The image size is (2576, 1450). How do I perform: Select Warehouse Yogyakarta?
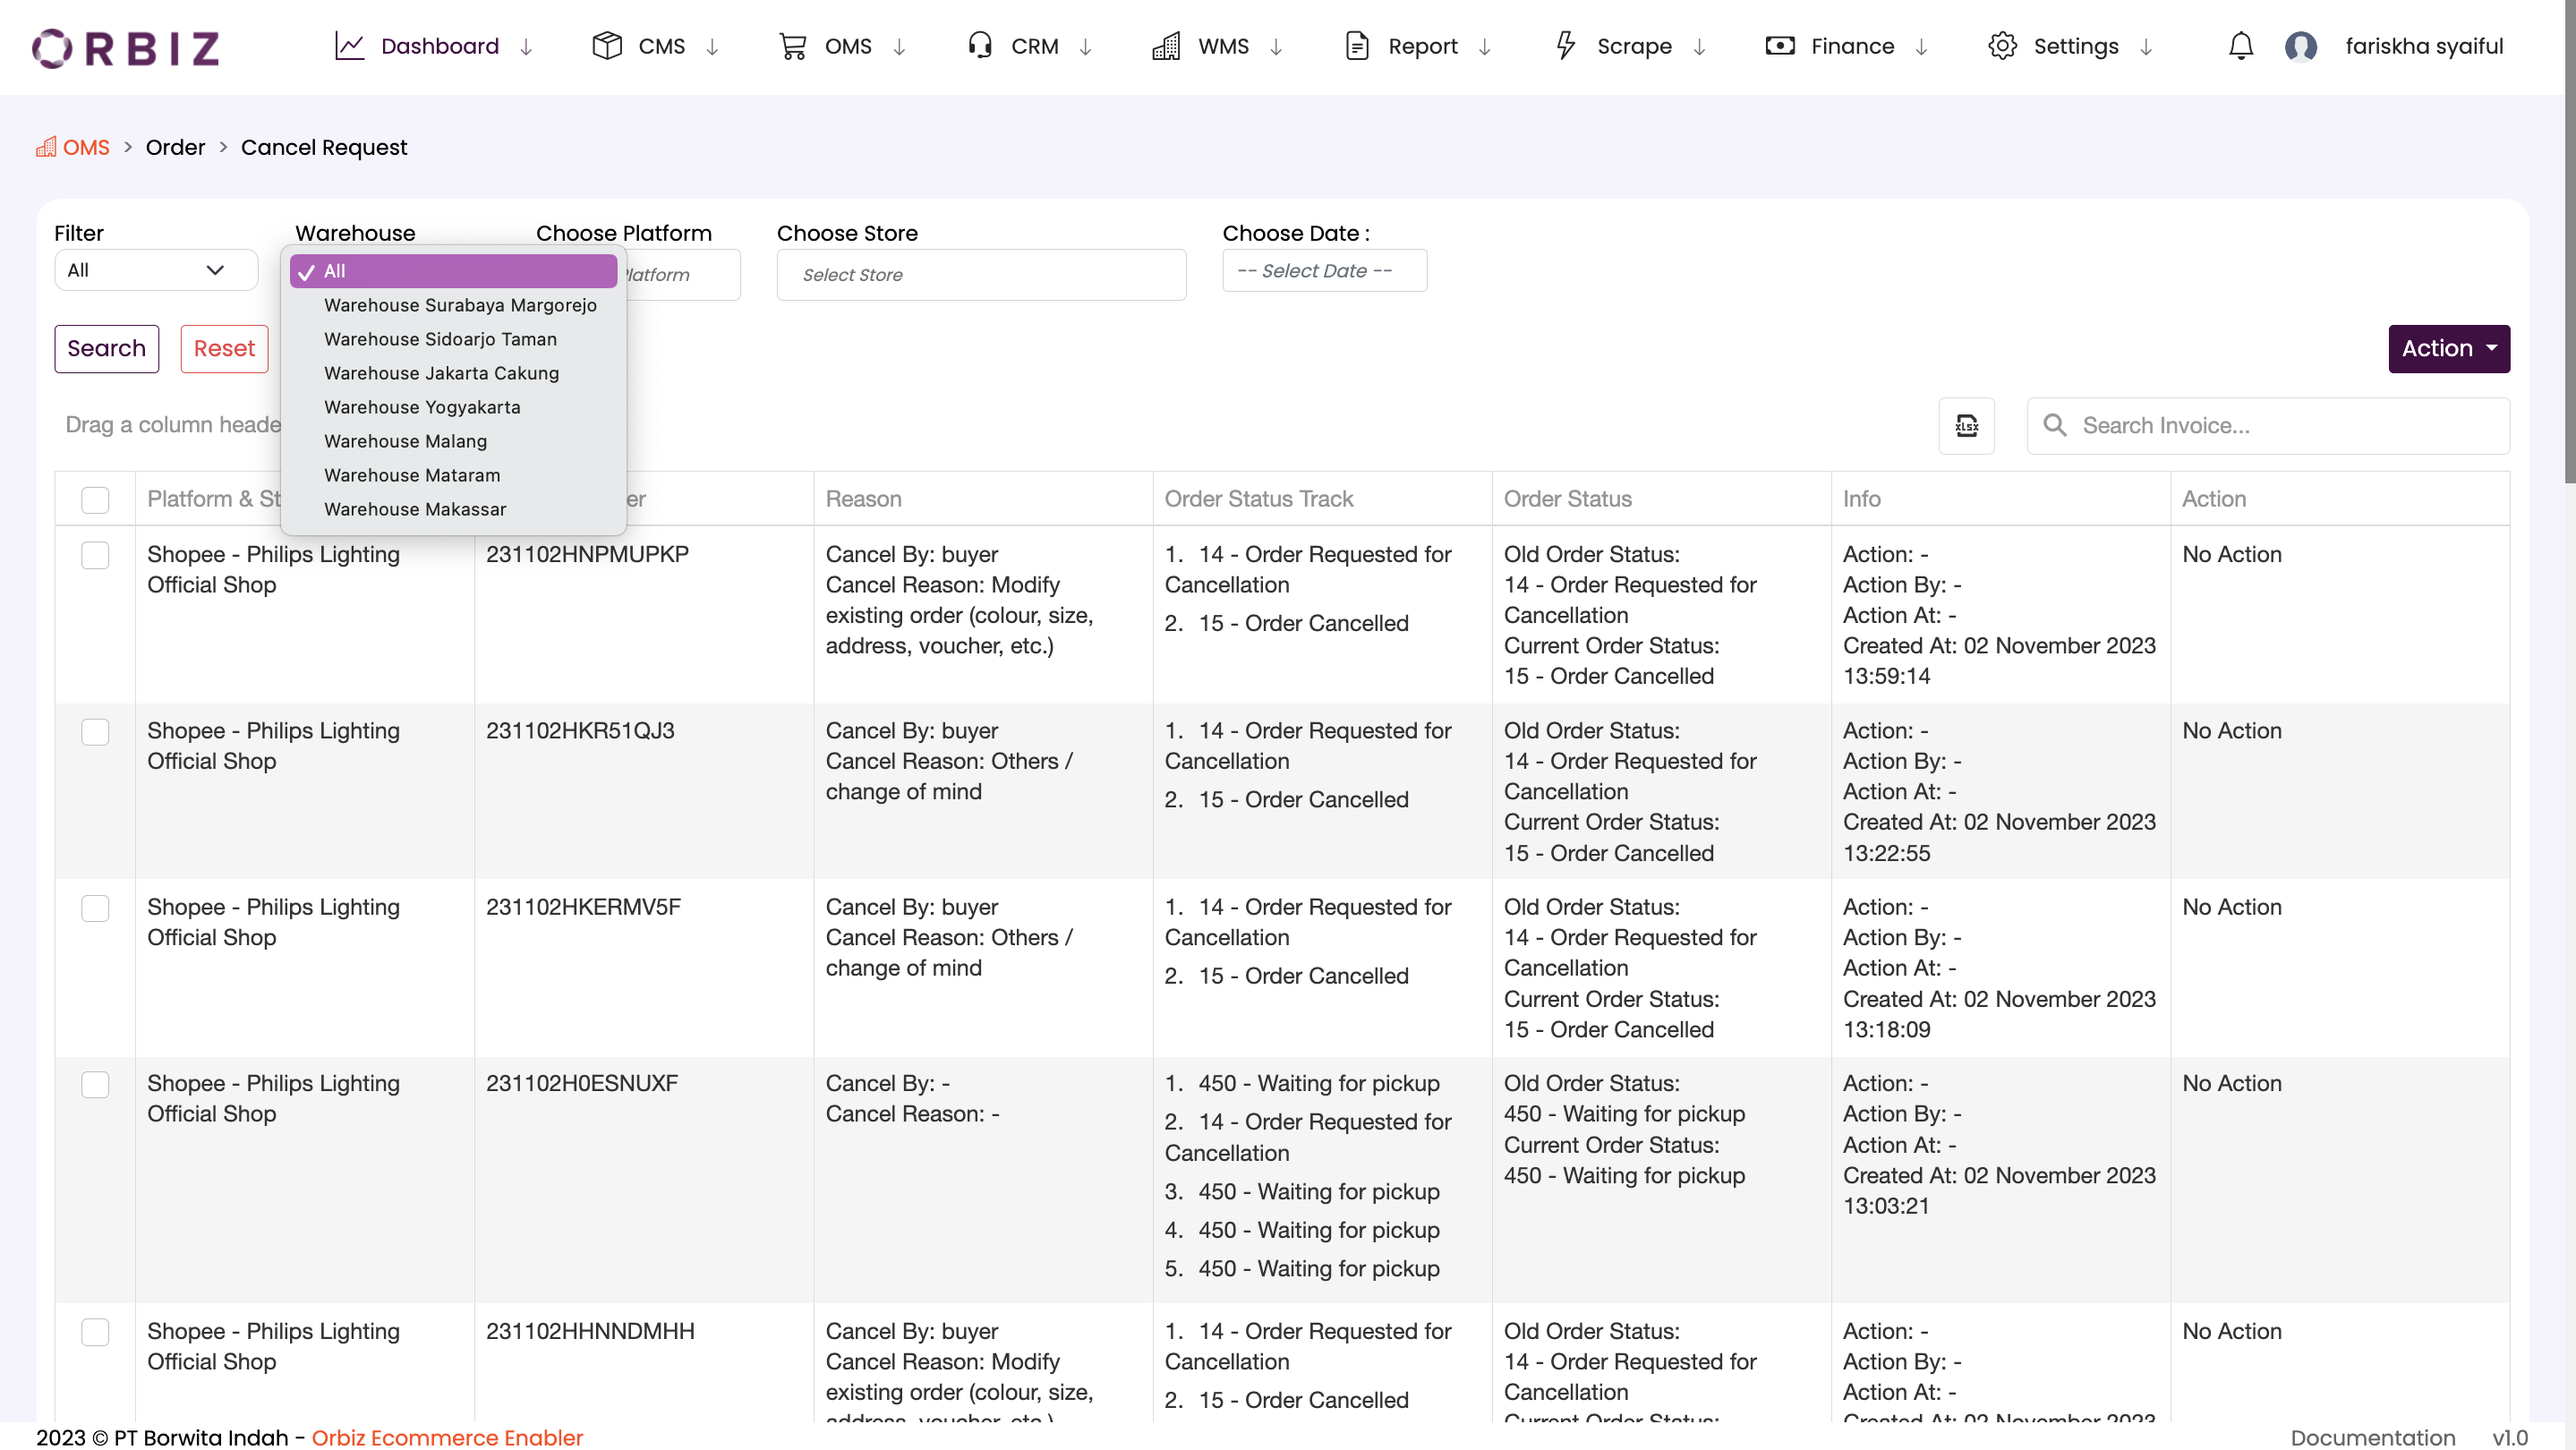453,407
